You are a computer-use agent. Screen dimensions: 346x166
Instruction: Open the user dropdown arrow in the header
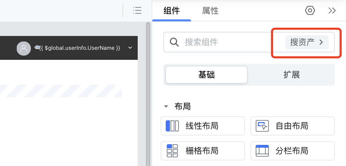(x=130, y=48)
